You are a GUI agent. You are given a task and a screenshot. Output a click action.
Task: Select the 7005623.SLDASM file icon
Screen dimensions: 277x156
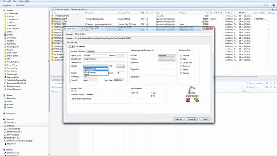(x=52, y=19)
